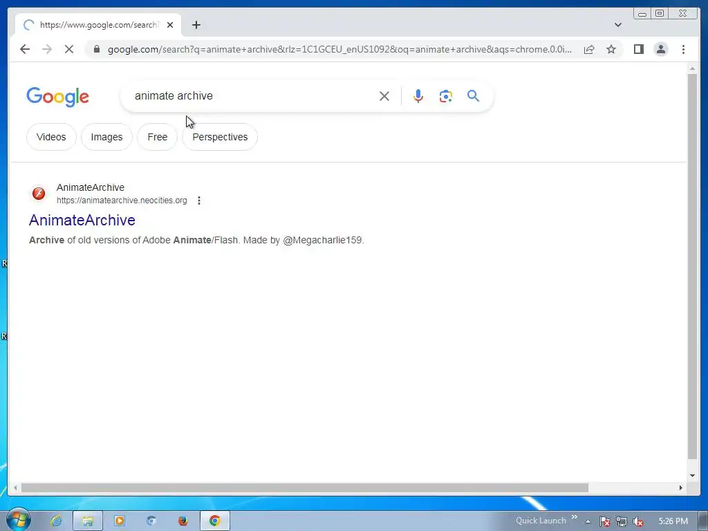This screenshot has width=708, height=531.
Task: Open the AnimateArchive result title link
Action: click(82, 220)
